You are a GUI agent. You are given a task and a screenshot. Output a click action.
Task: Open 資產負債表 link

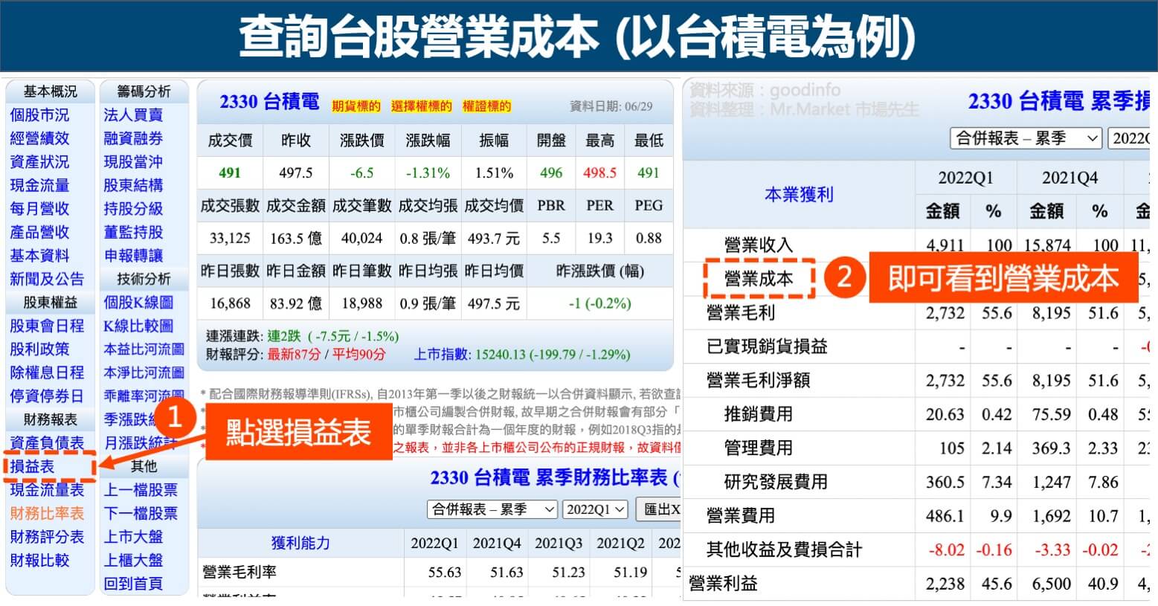pos(47,443)
